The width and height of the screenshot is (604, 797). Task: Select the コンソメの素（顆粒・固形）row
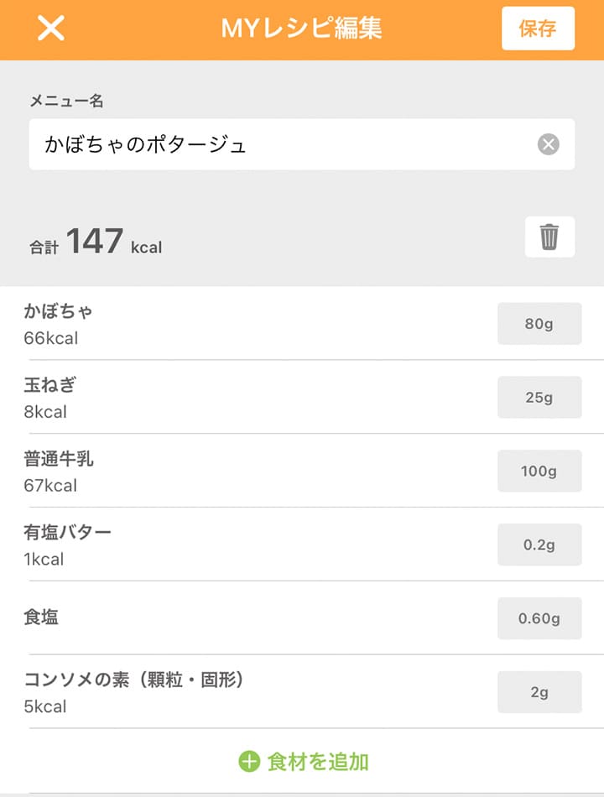(302, 692)
